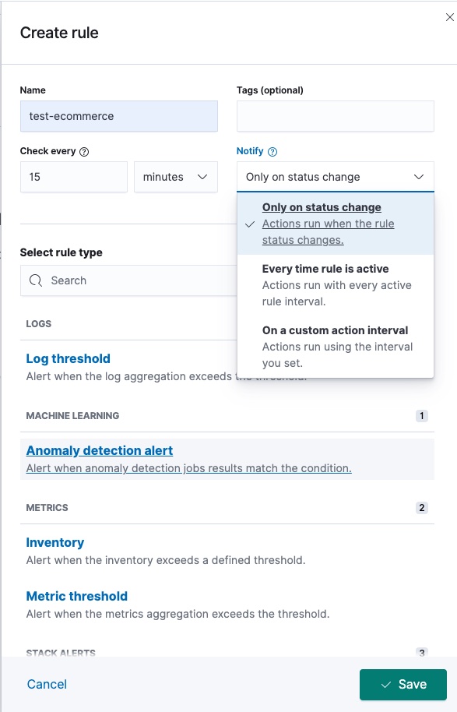Click the count badge on Machine Learning section
457x712 pixels.
(x=421, y=415)
